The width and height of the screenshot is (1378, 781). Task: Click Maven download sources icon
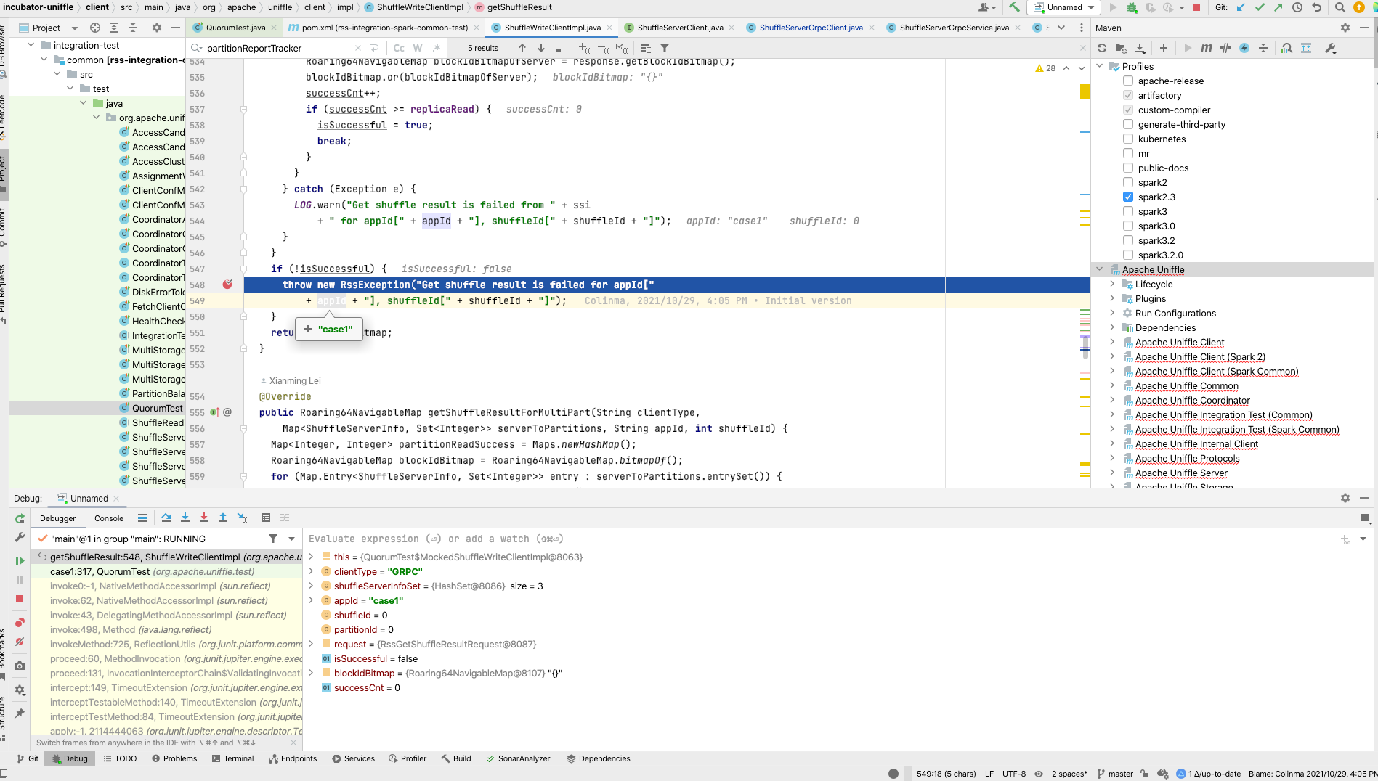[x=1140, y=48]
